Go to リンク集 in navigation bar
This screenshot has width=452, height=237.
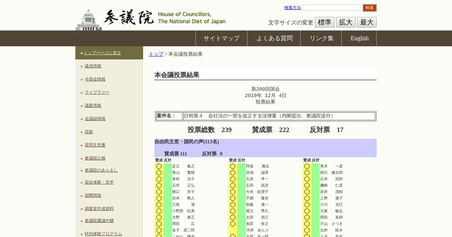point(321,38)
